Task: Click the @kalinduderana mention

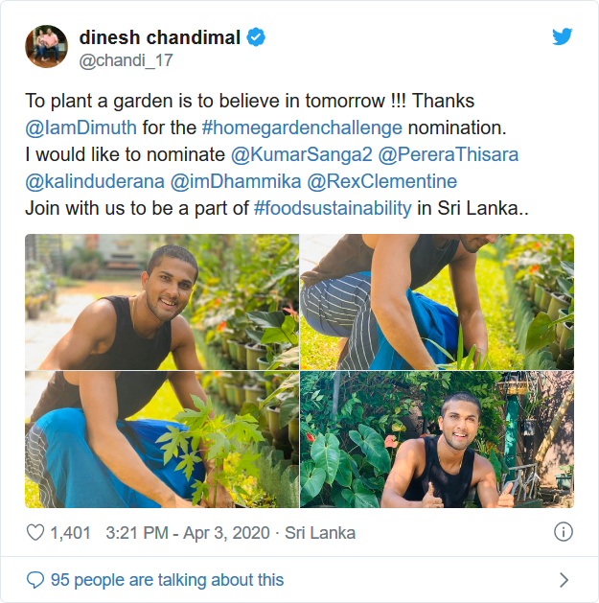Action: coord(94,181)
